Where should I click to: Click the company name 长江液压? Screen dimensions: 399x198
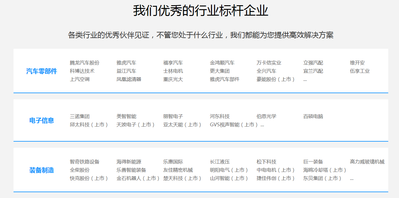(220, 162)
